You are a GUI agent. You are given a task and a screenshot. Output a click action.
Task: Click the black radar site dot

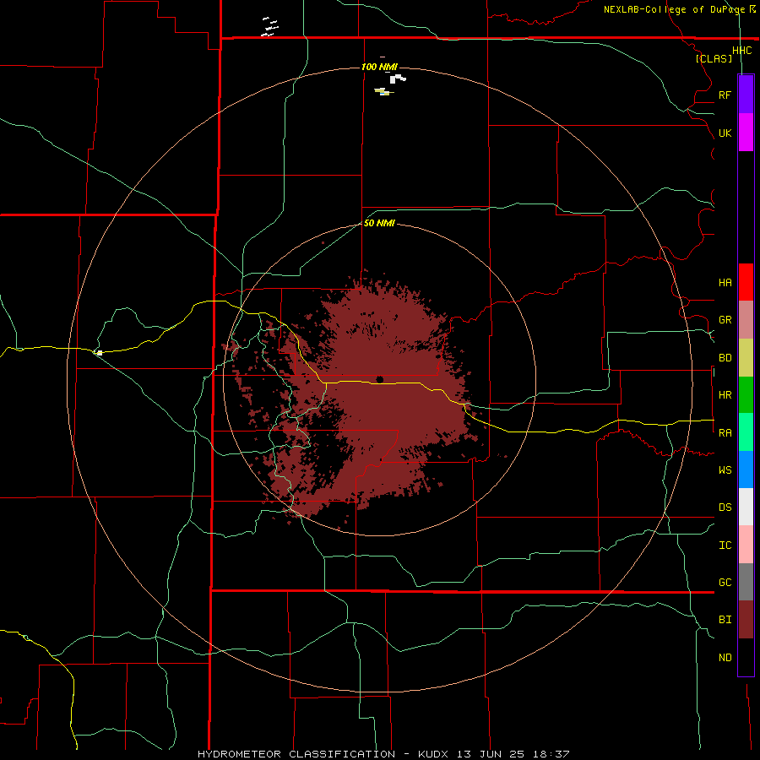[379, 379]
